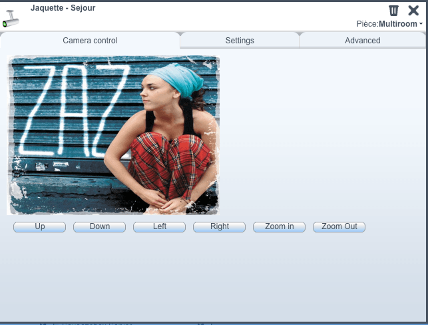Click the Jaquette - Sejour title text
Viewport: 428px width, 325px height.
tap(63, 8)
